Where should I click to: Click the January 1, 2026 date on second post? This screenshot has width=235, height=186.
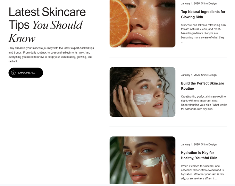190,75
